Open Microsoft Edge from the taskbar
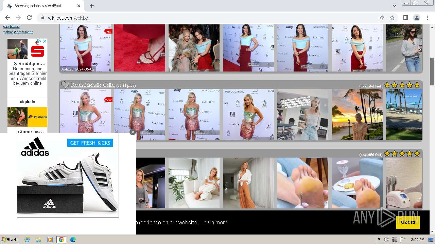Image resolution: width=435 pixels, height=244 pixels. click(73, 240)
